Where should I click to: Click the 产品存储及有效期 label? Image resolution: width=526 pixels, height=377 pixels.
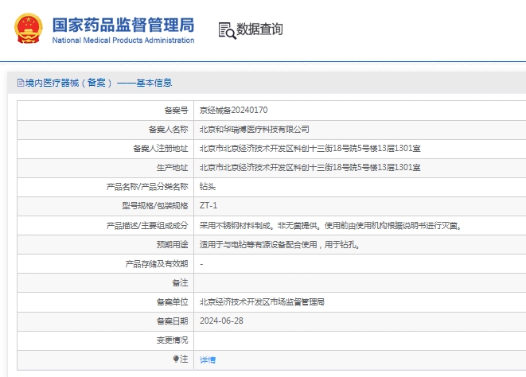(x=157, y=264)
